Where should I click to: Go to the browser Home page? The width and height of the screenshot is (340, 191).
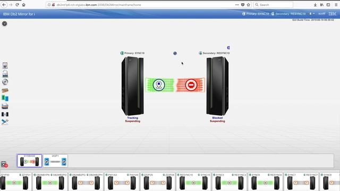coord(23,5)
